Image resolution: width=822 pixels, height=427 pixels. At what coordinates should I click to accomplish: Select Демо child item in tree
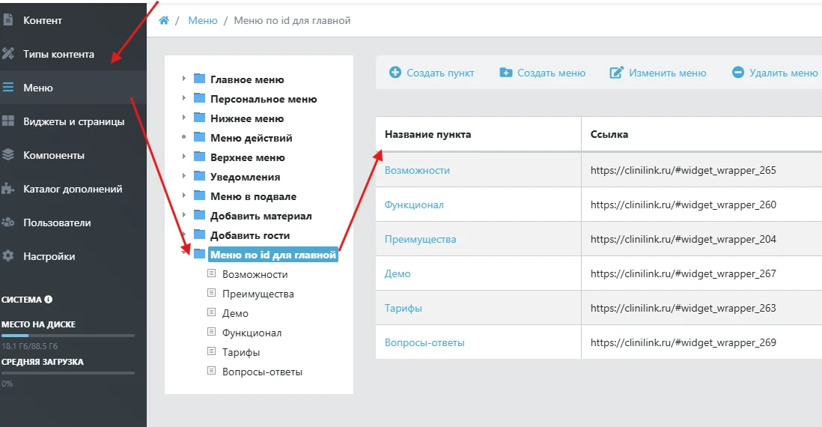point(235,313)
